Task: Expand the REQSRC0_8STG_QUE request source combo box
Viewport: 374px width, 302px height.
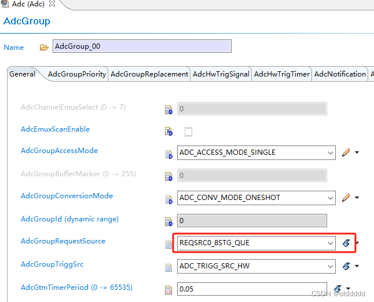Action: tap(256, 243)
